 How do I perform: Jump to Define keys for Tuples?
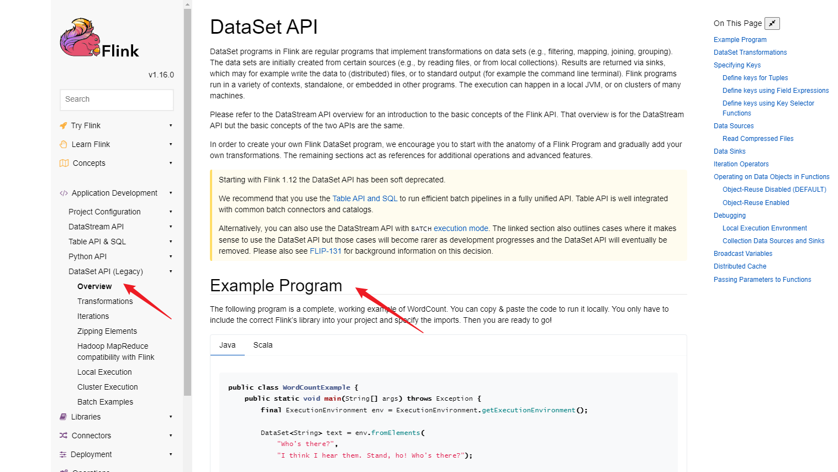point(755,78)
